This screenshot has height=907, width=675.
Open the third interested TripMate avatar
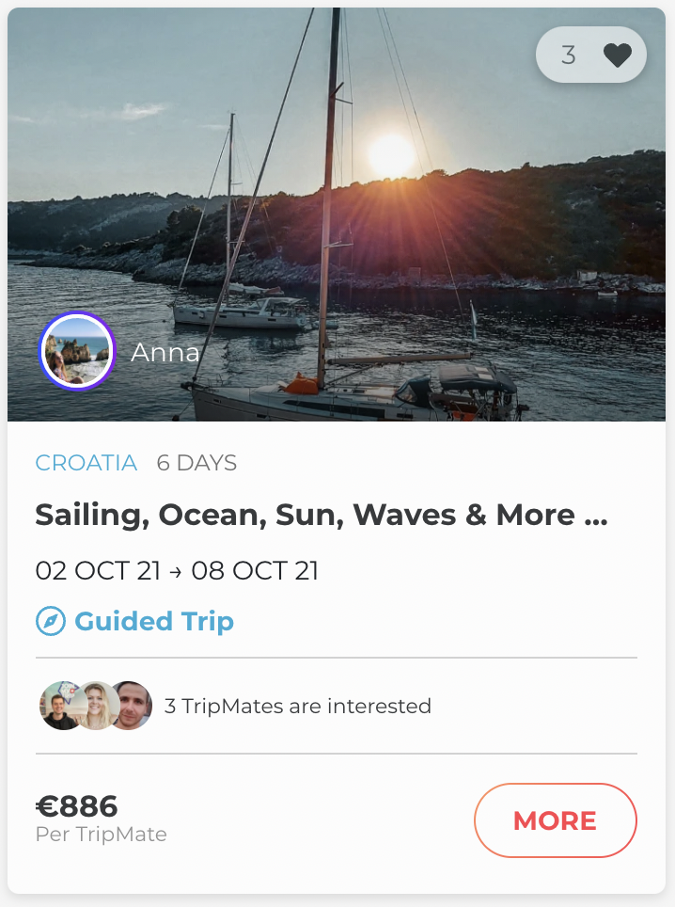pos(131,706)
